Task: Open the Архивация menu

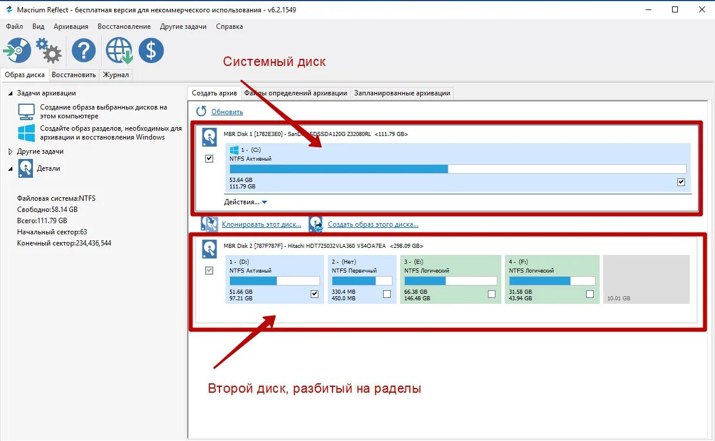Action: [71, 26]
